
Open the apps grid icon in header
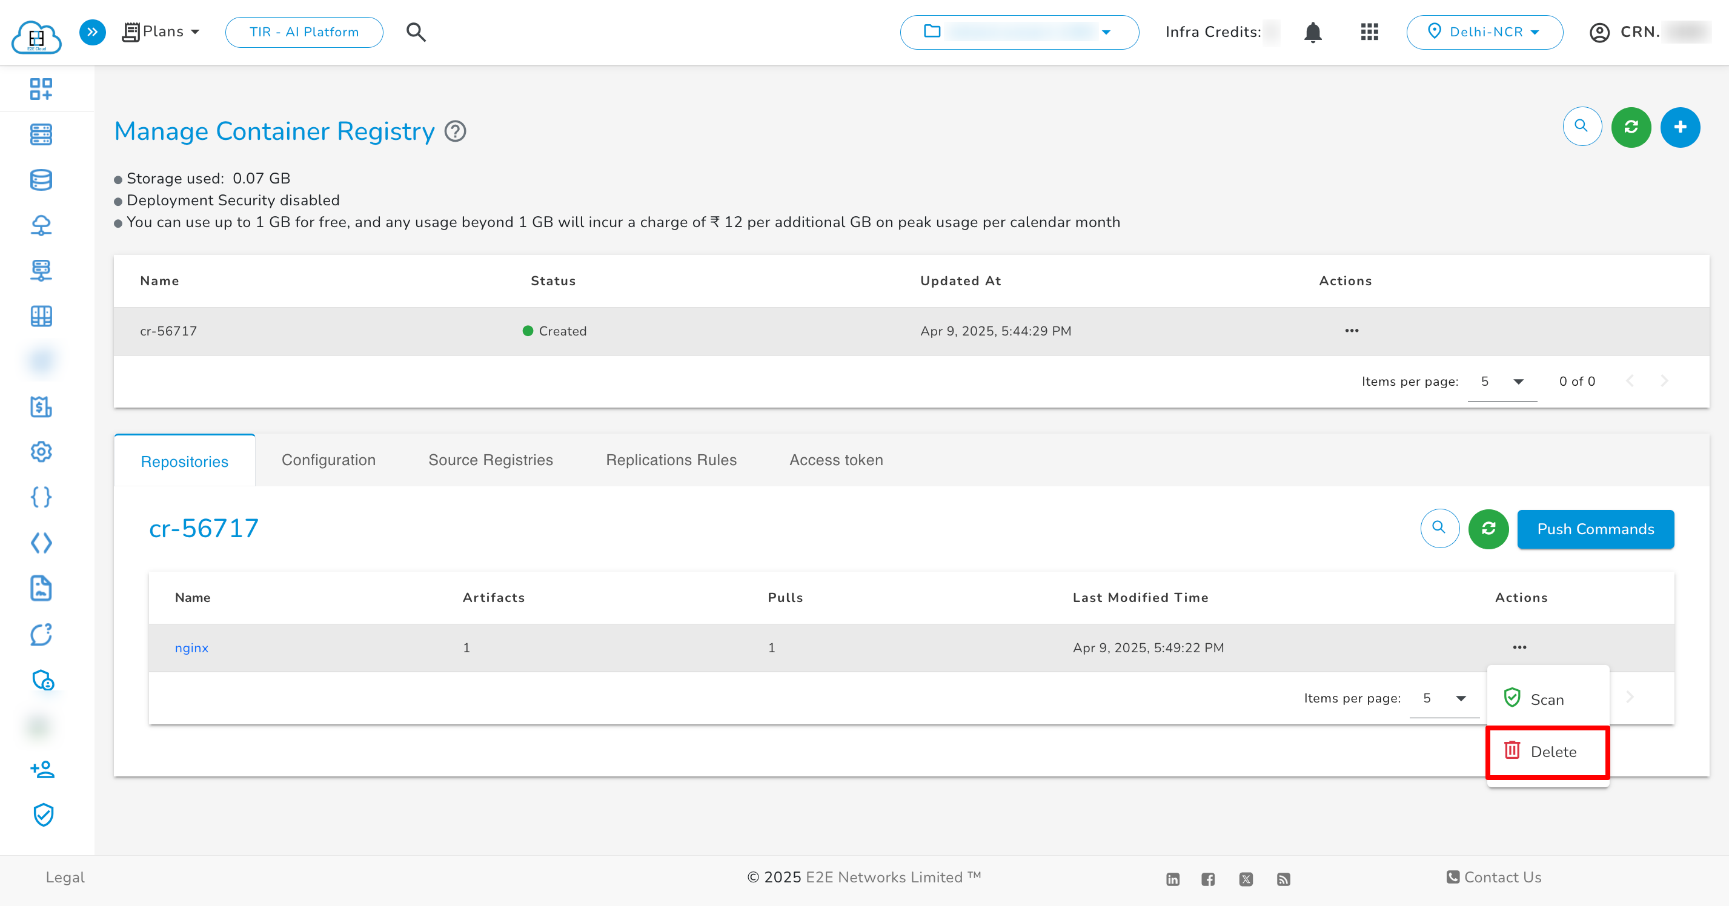[x=1369, y=31]
